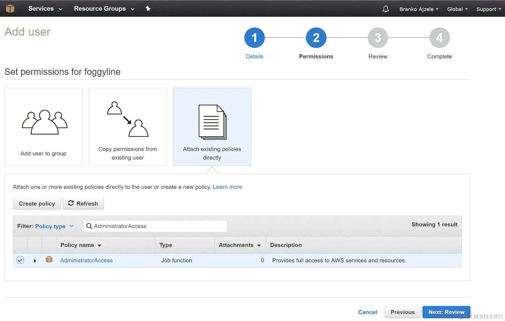Viewport: 505px width, 321px height.
Task: Click the AWS cube logo icon
Action: 10,9
